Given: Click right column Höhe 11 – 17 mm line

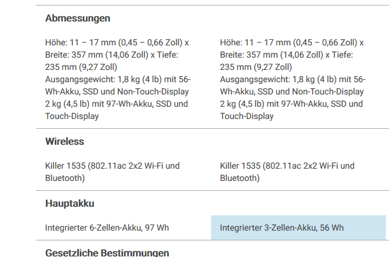Looking at the screenshot, I should point(292,43).
